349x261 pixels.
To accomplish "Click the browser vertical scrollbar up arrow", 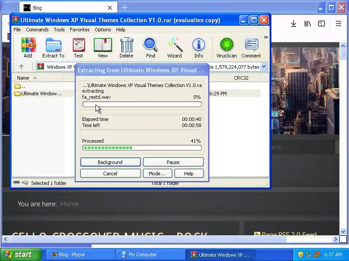I will tap(343, 46).
